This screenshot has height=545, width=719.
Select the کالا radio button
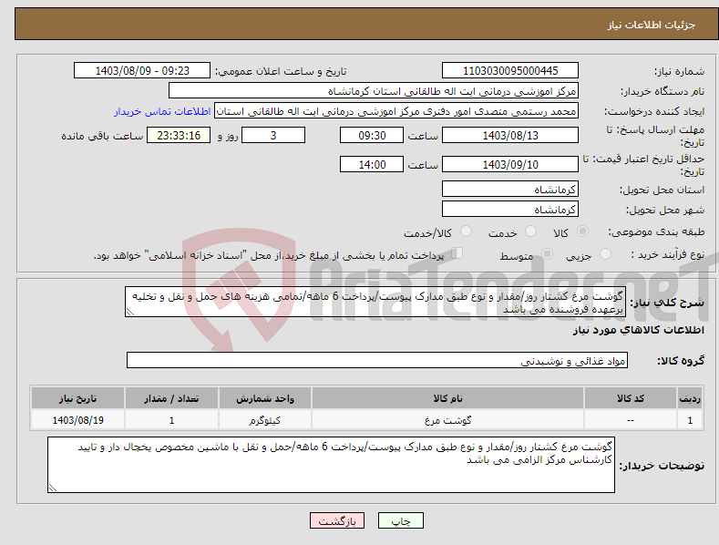tap(582, 231)
